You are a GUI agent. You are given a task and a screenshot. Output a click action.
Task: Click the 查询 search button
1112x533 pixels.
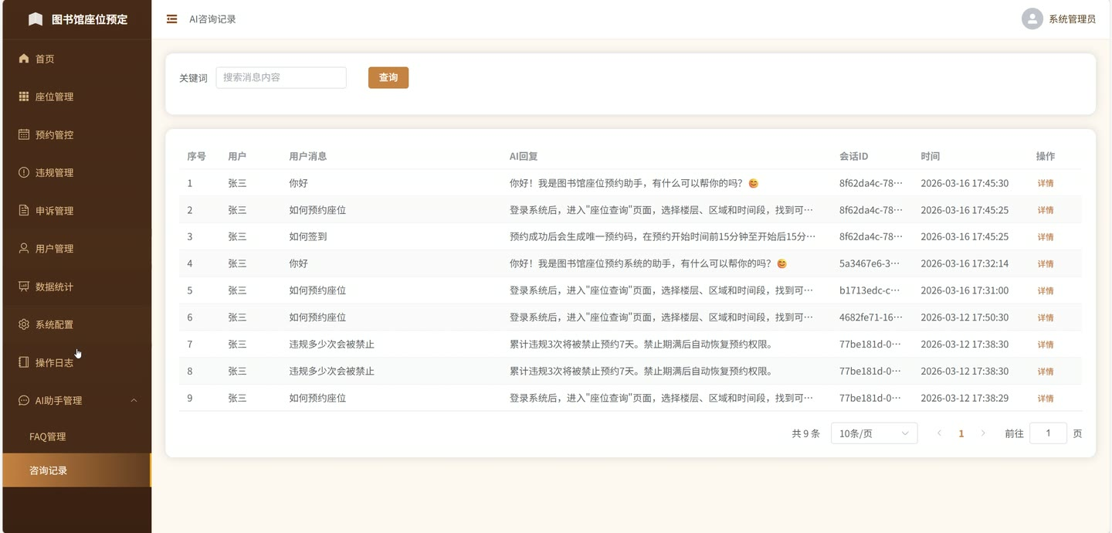388,77
